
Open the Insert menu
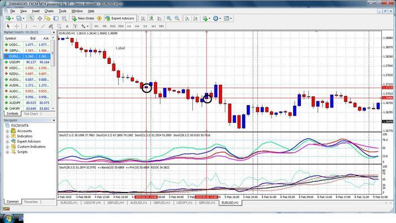pyautogui.click(x=36, y=11)
